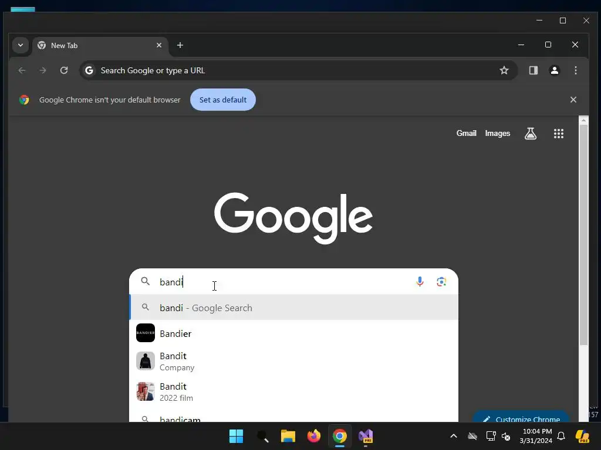Close the New Tab tab
Image resolution: width=601 pixels, height=450 pixels.
click(x=159, y=45)
